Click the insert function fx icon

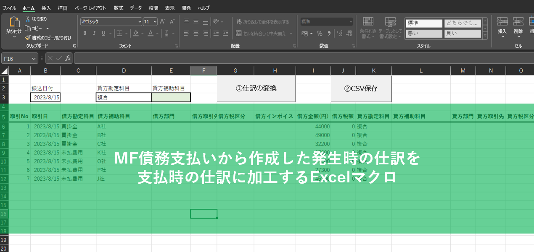(68, 59)
